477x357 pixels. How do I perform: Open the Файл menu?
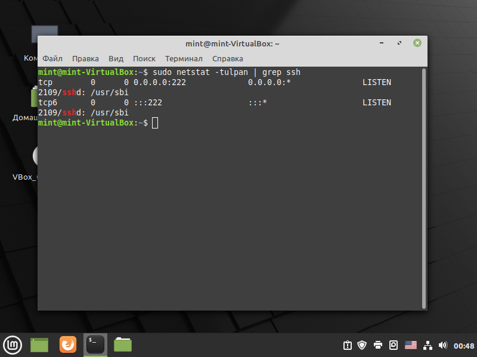tap(52, 58)
